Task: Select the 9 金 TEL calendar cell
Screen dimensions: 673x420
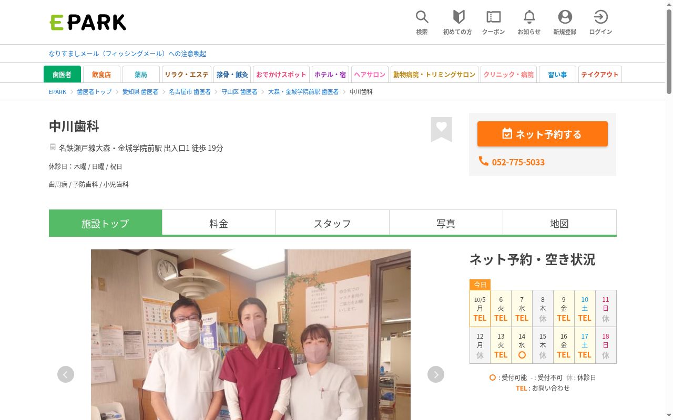Action: (x=564, y=309)
